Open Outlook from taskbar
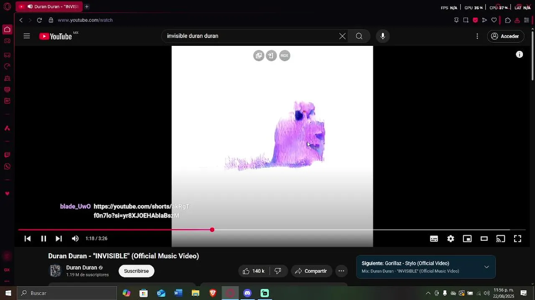Image resolution: width=535 pixels, height=300 pixels. pos(161,293)
